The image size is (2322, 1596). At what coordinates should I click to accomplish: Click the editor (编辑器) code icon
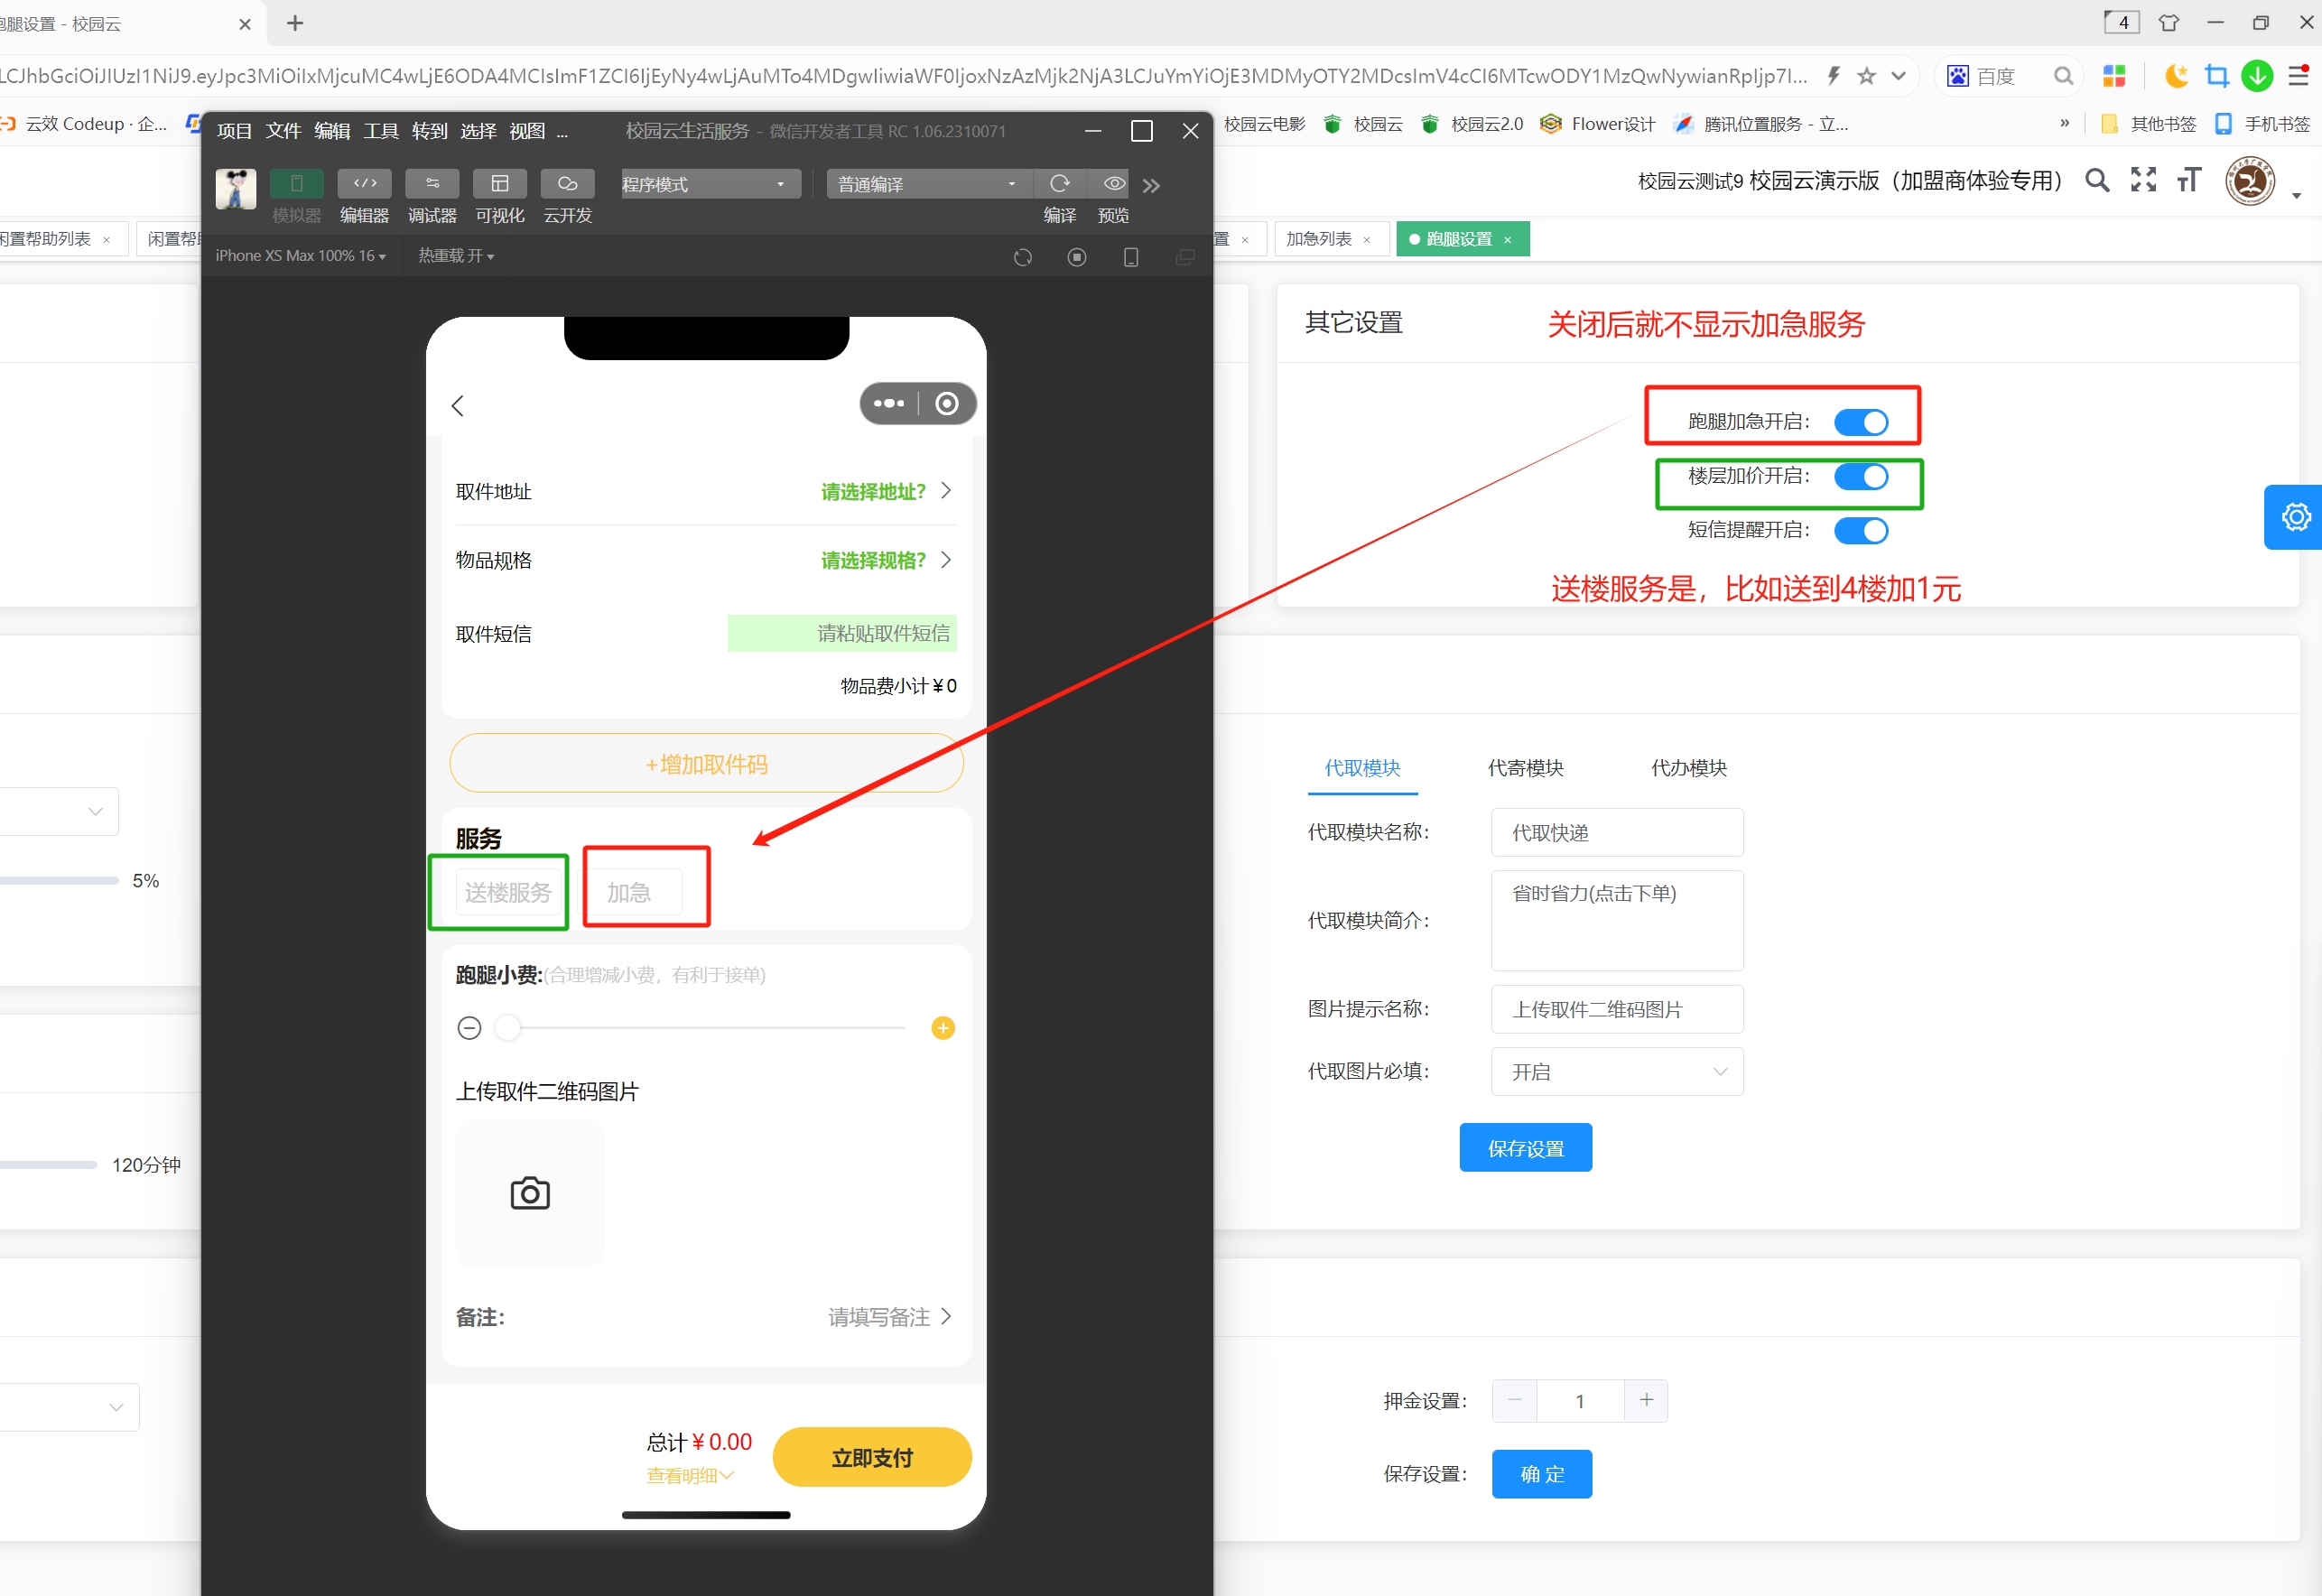point(364,183)
